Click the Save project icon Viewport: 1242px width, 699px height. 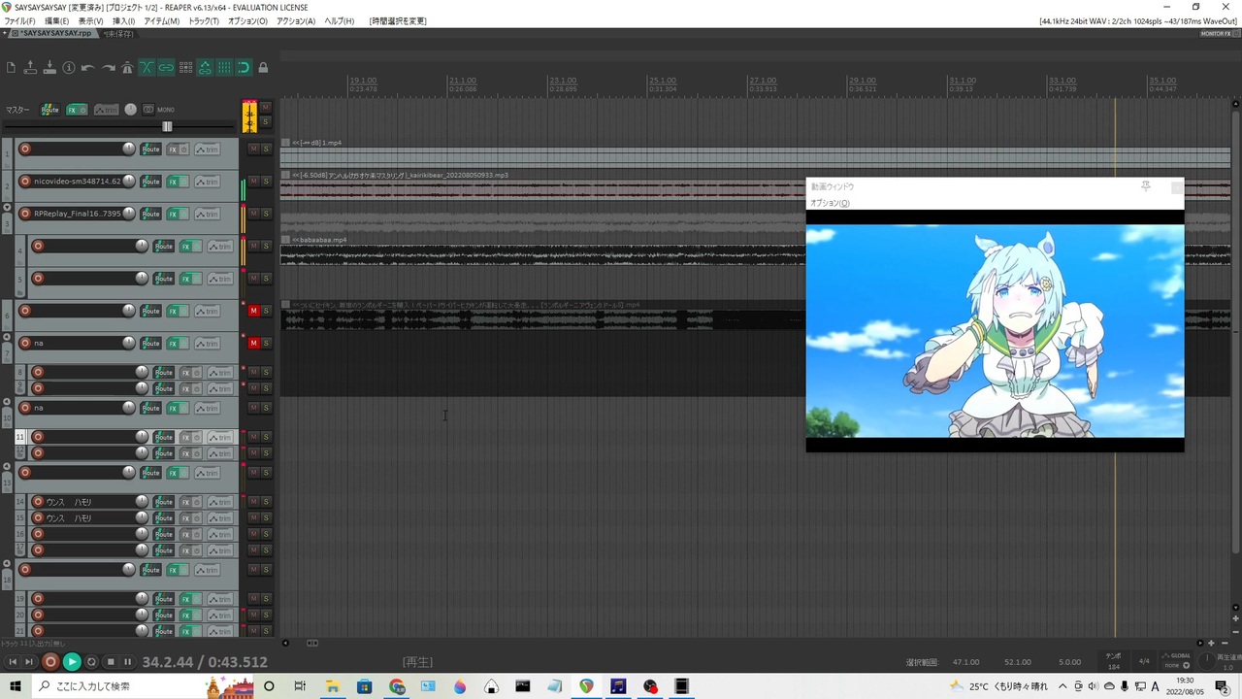tap(50, 67)
